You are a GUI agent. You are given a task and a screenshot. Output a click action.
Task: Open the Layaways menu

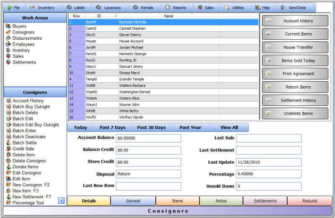(108, 8)
